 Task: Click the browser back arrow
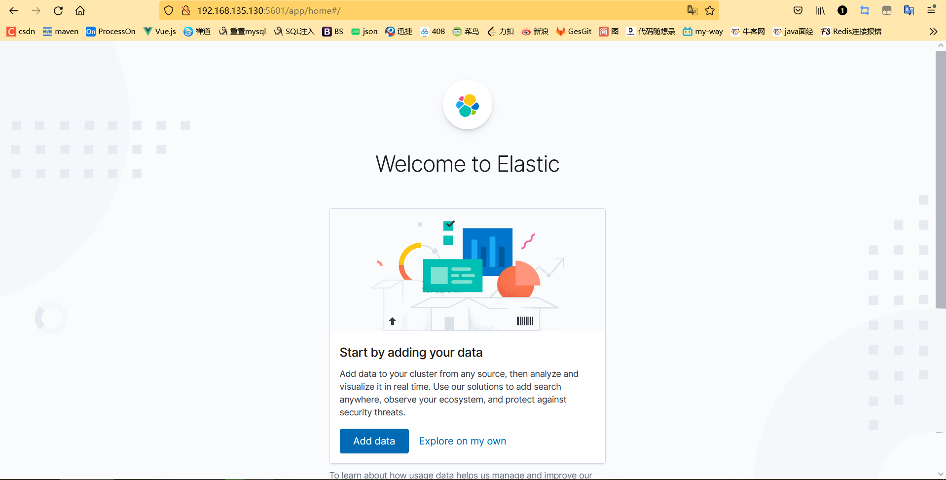tap(14, 10)
